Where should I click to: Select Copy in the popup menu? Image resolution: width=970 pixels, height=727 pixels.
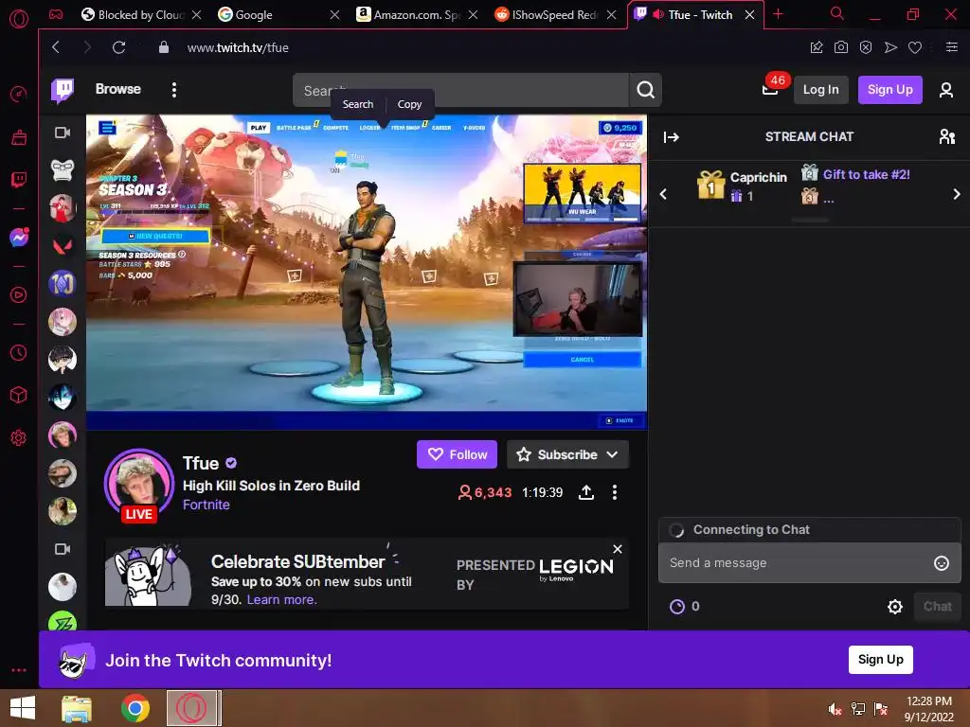tap(409, 104)
